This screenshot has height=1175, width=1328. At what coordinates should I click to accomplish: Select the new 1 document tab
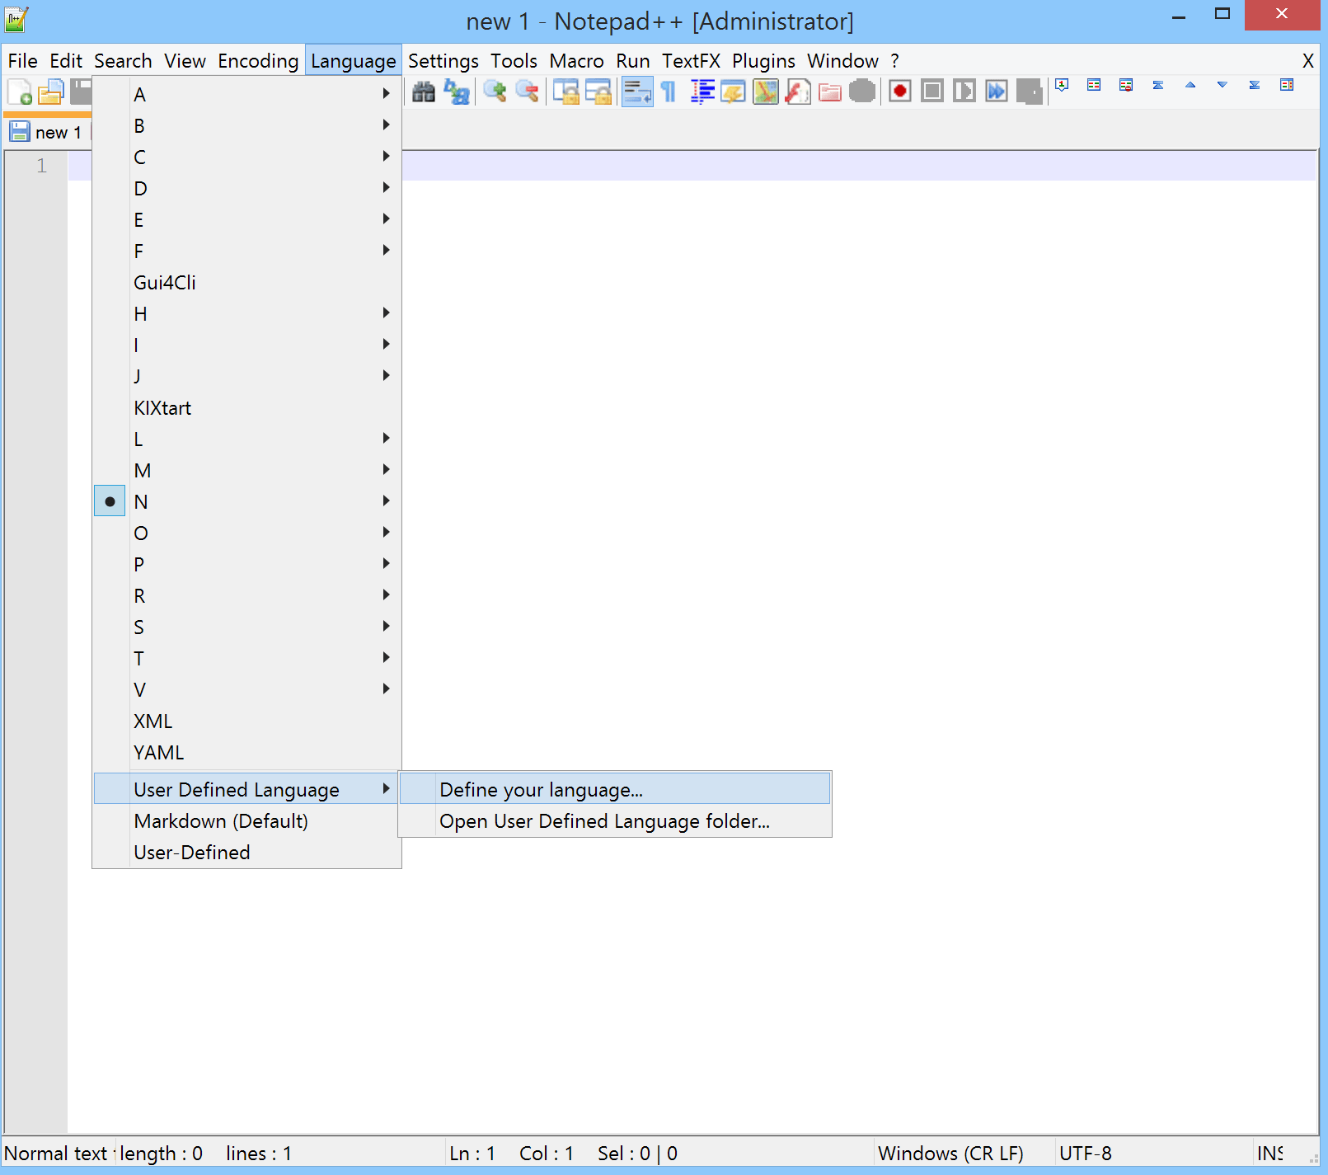pyautogui.click(x=47, y=132)
